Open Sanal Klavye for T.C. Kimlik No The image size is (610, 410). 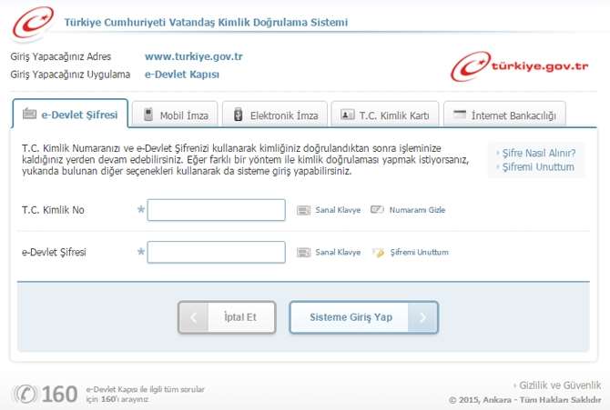pyautogui.click(x=338, y=210)
